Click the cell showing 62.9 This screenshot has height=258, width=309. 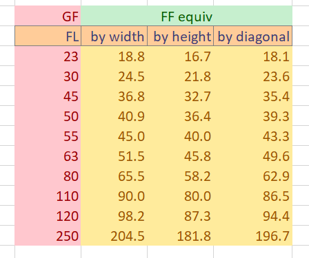click(x=252, y=175)
